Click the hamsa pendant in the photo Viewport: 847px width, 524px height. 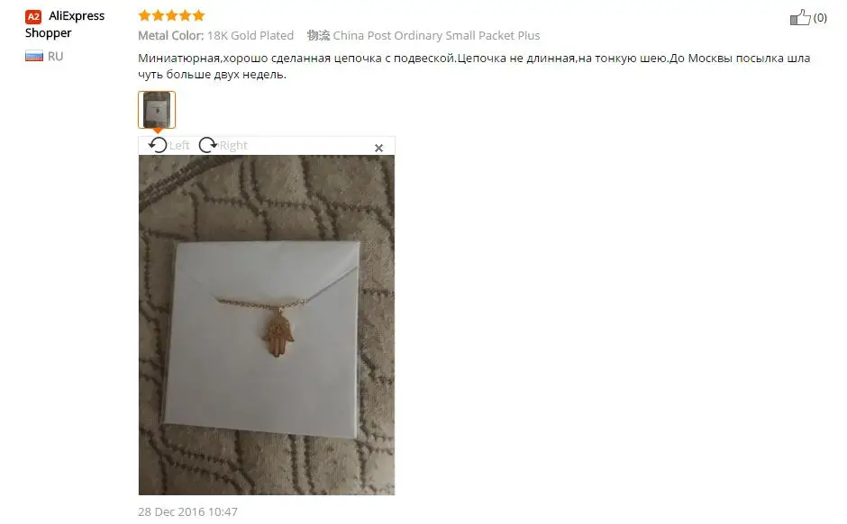pyautogui.click(x=278, y=335)
